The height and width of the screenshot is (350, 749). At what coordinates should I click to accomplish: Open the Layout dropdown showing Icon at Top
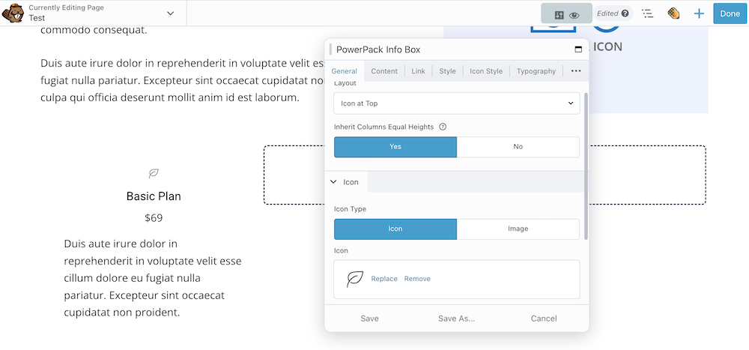pyautogui.click(x=457, y=103)
